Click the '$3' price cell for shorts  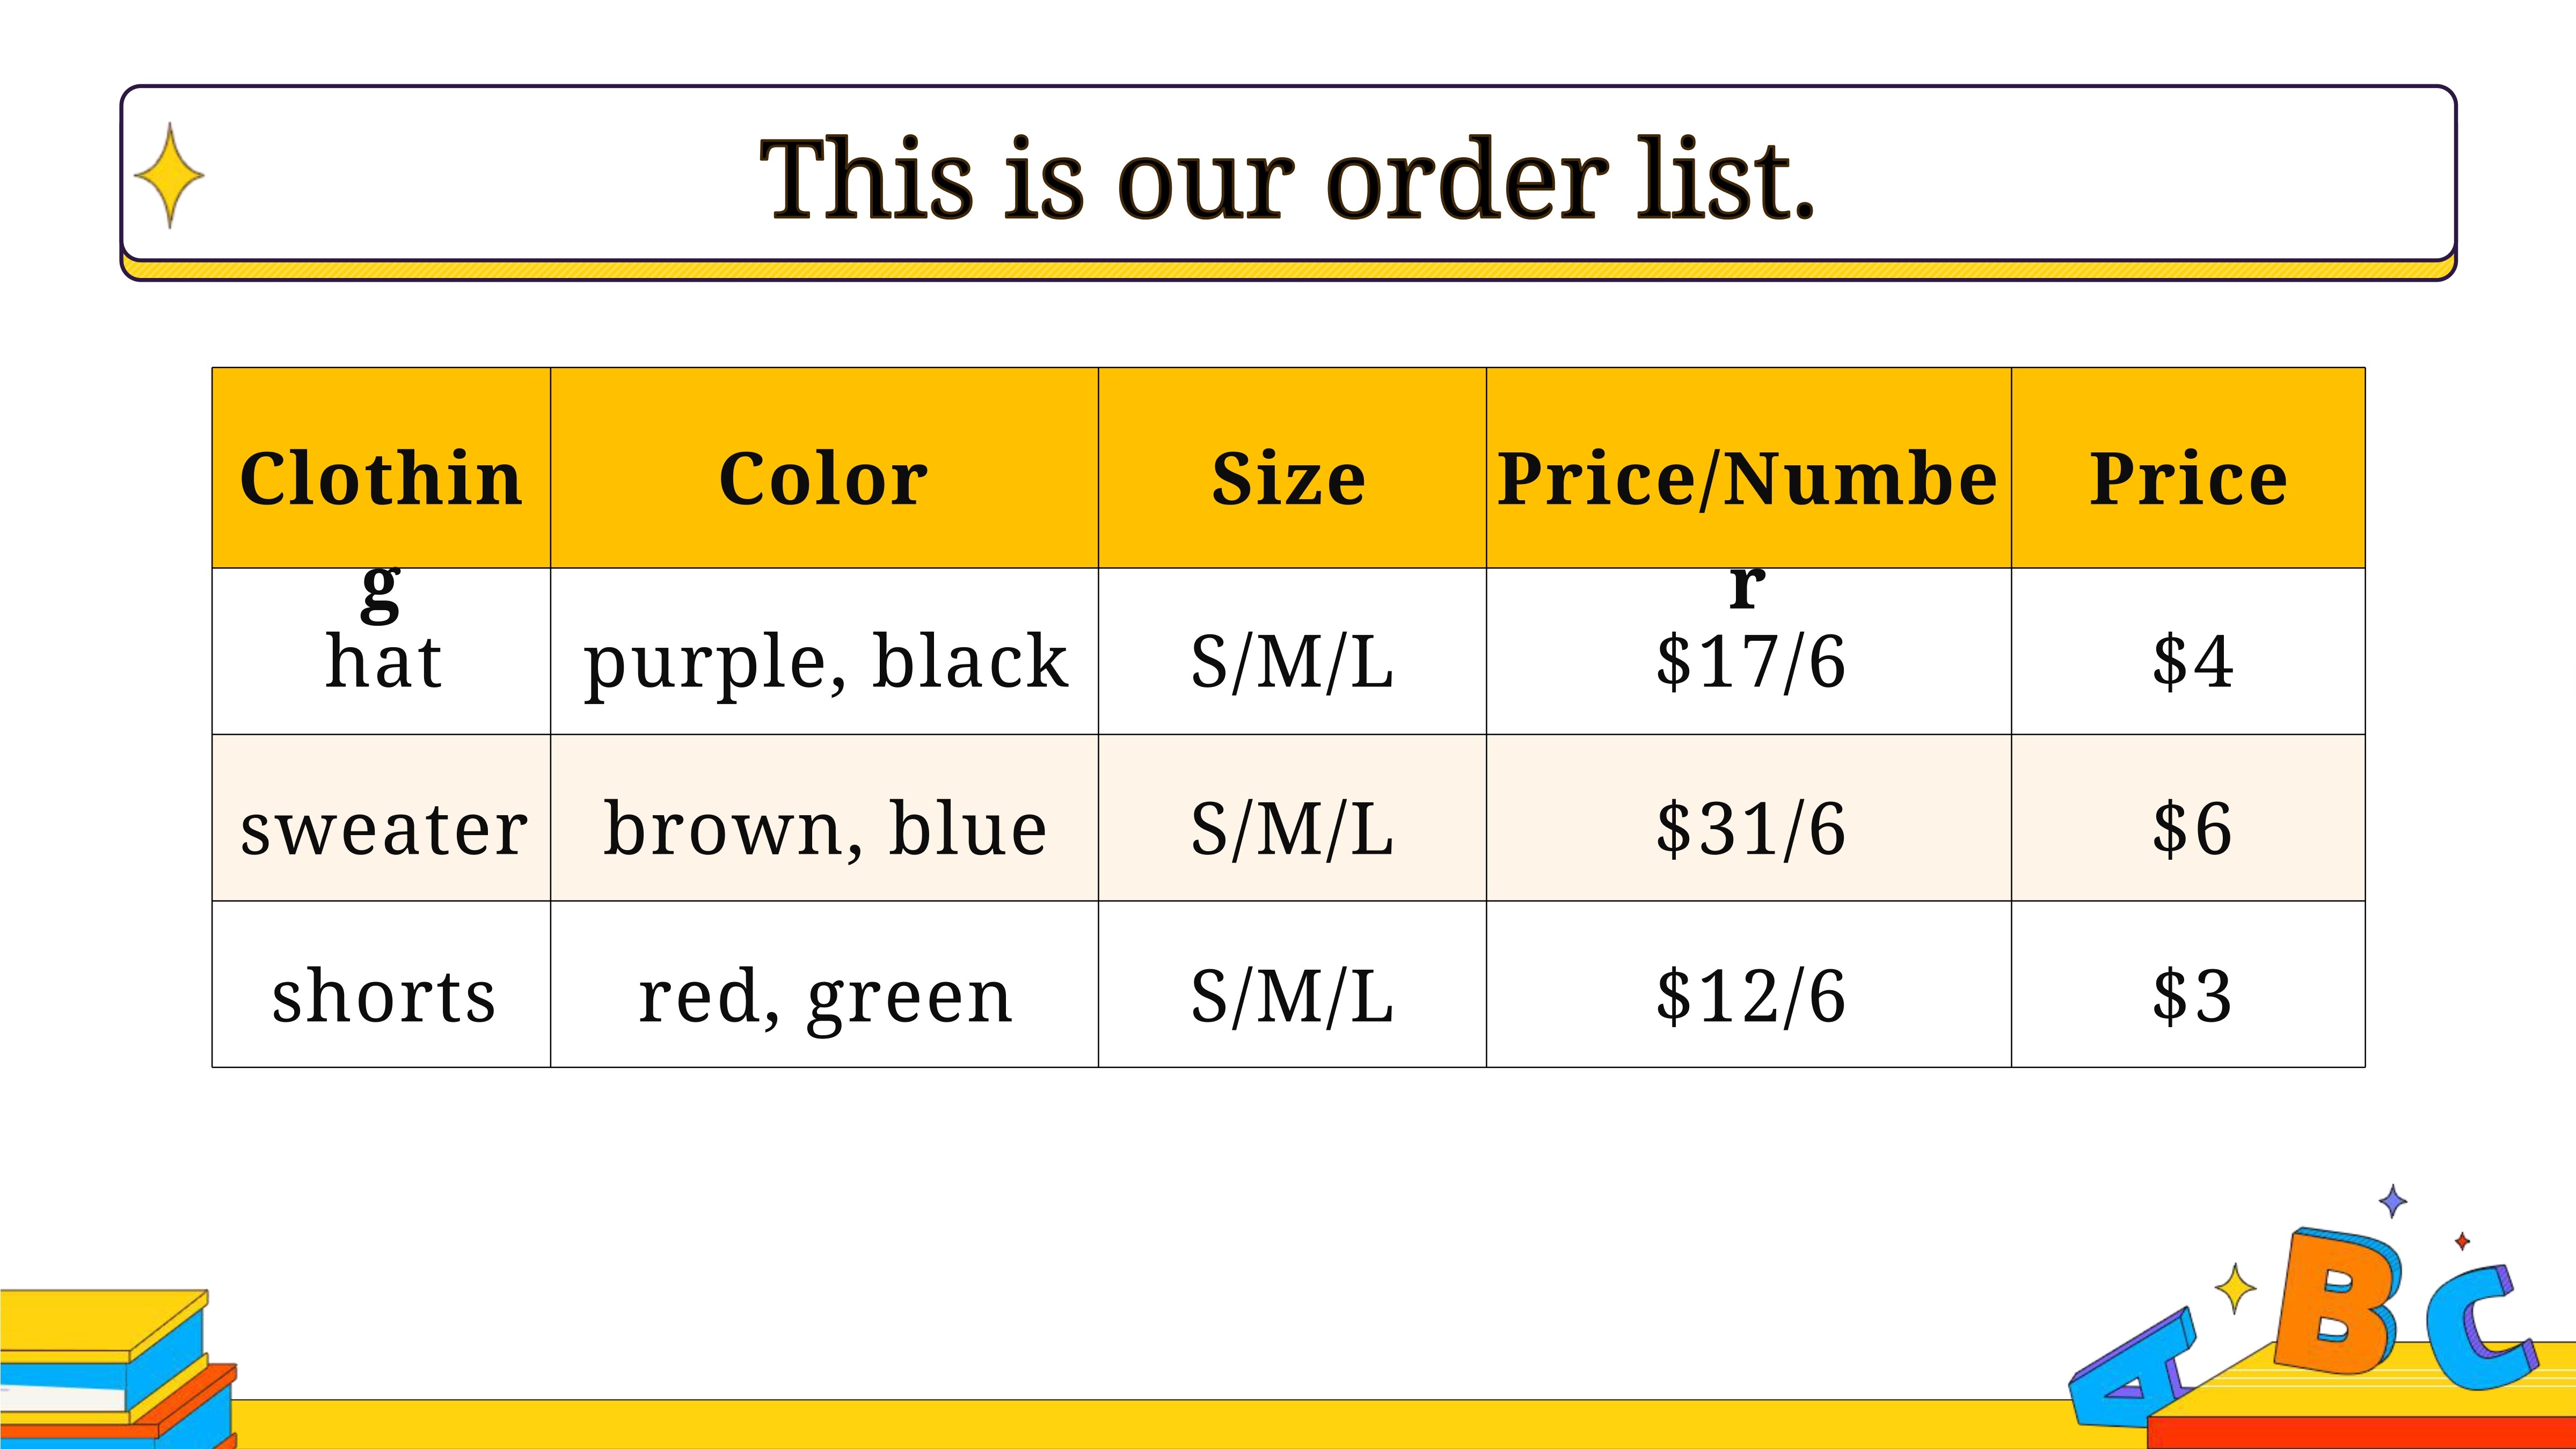[x=2188, y=984]
